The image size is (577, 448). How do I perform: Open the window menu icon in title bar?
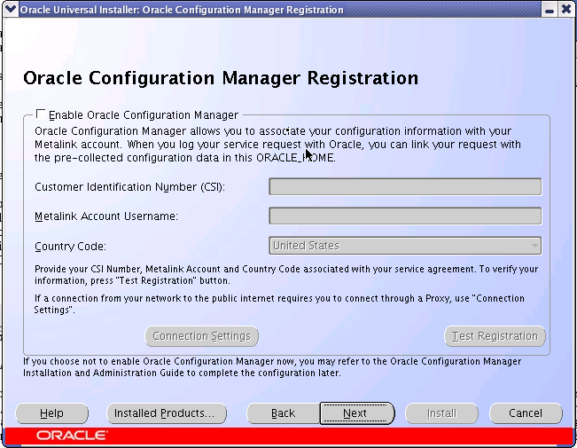coord(11,9)
